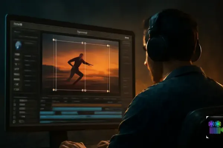Select the blue clip directly below the orange track
Viewport: 223px width, 148px height.
coord(77,109)
